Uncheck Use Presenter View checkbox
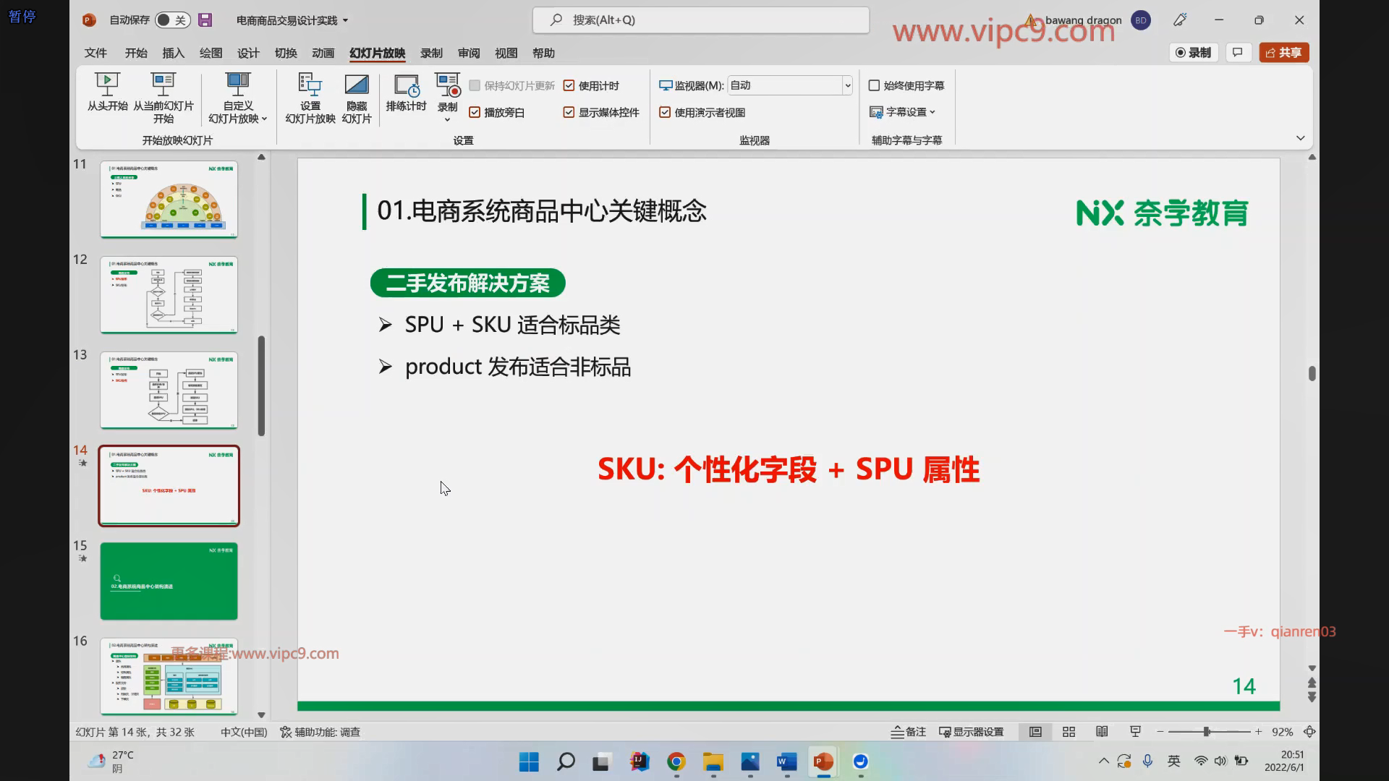Image resolution: width=1389 pixels, height=781 pixels. coord(665,112)
